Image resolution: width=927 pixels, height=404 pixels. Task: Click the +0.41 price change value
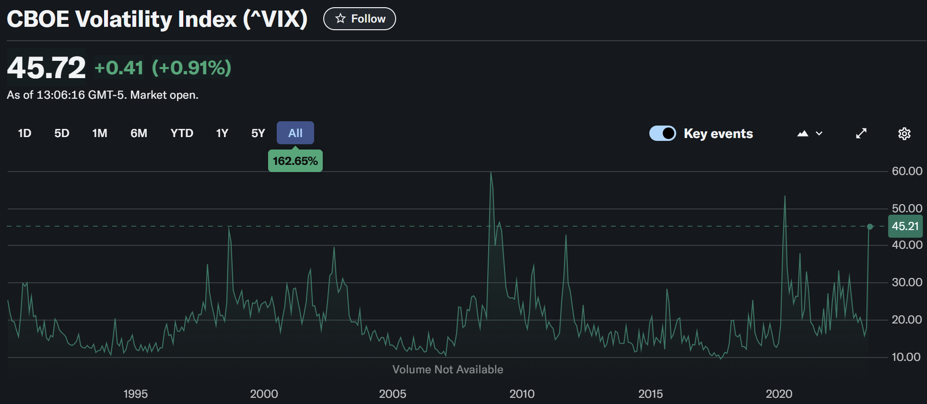[x=119, y=68]
